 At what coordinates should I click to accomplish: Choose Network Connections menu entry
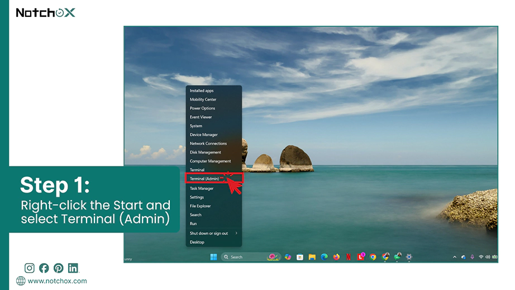214,144
